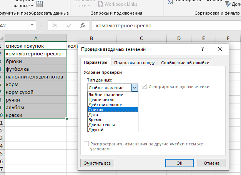Select cell containing наполнитель для котов
The height and width of the screenshot is (175, 241).
[36, 77]
